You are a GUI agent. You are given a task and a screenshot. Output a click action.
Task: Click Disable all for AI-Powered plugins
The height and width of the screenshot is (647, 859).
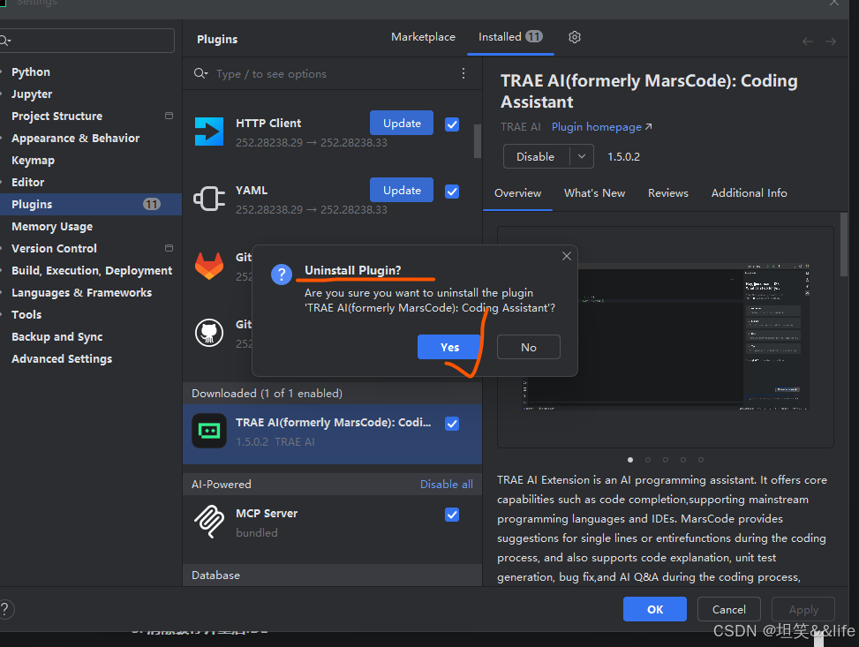tap(446, 485)
